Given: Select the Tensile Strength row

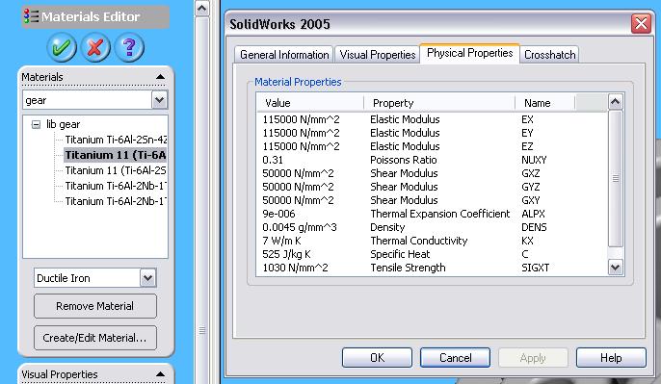Looking at the screenshot, I should pyautogui.click(x=432, y=268).
